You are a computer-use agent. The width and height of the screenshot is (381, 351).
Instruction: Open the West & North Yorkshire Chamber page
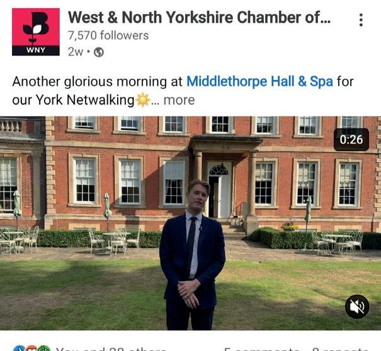(199, 17)
